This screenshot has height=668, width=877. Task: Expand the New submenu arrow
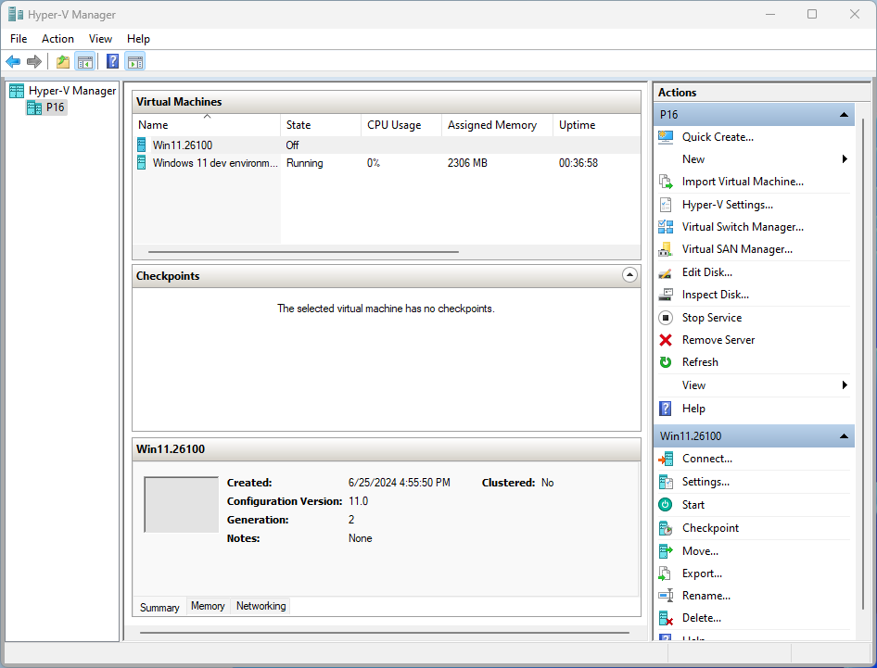coord(845,158)
